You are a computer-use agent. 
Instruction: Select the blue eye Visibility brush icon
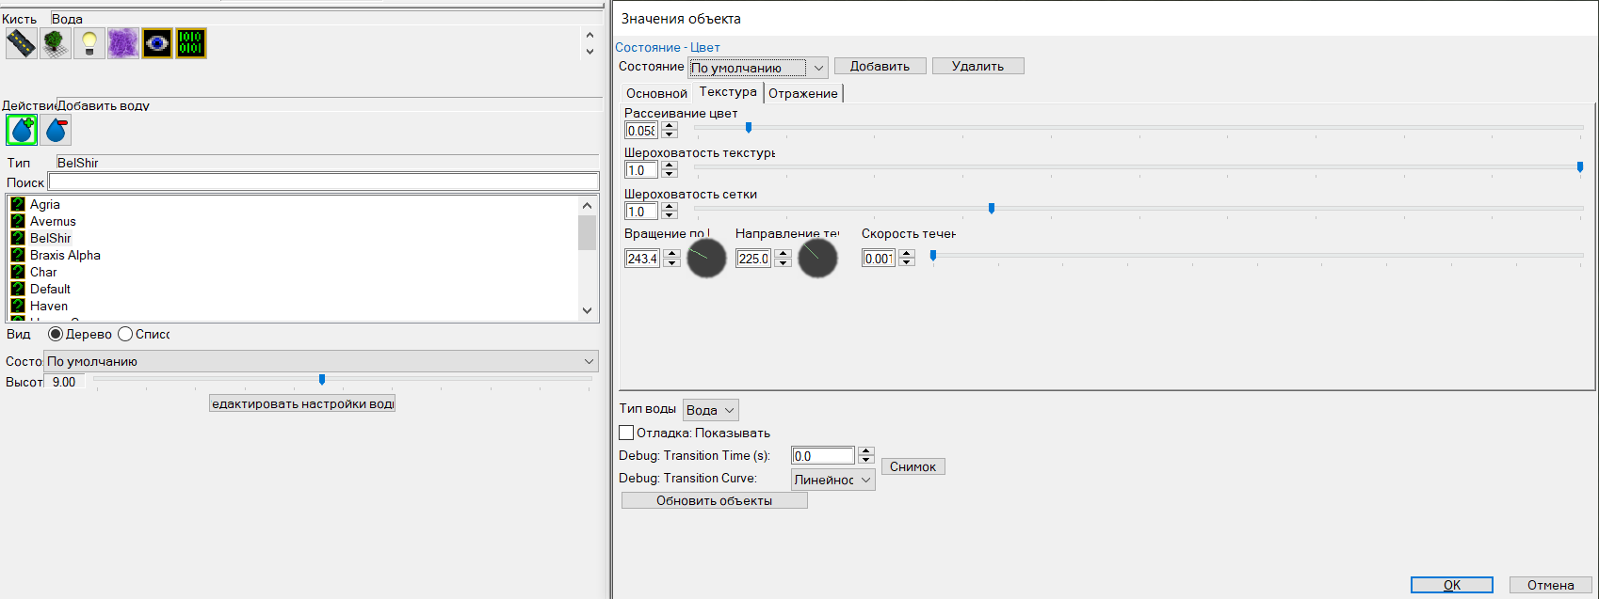pos(157,43)
